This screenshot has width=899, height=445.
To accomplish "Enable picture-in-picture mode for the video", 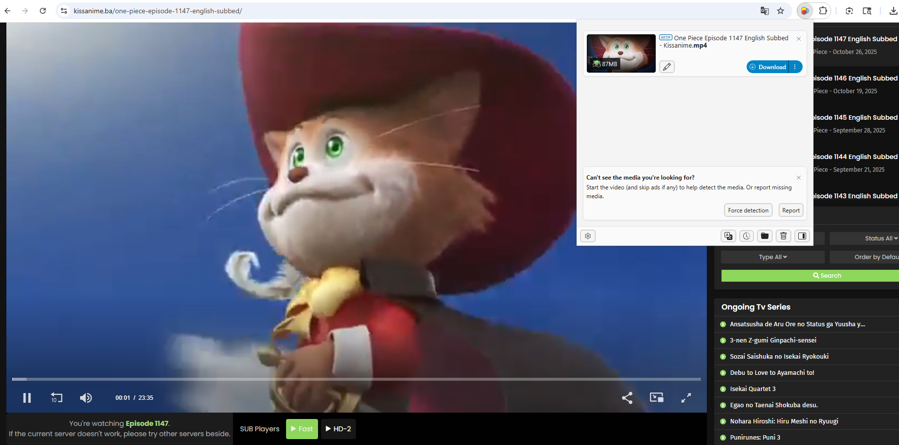I will click(656, 398).
